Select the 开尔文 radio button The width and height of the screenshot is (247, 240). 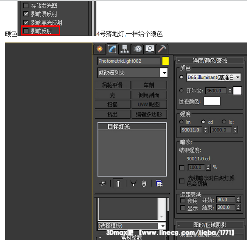[x=181, y=90]
